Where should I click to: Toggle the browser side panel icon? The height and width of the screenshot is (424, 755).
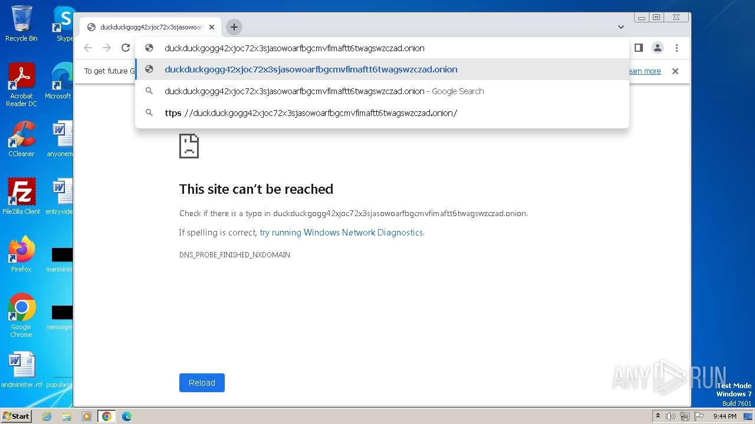(638, 48)
